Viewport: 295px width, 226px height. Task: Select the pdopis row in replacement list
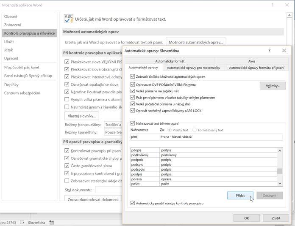[204, 150]
